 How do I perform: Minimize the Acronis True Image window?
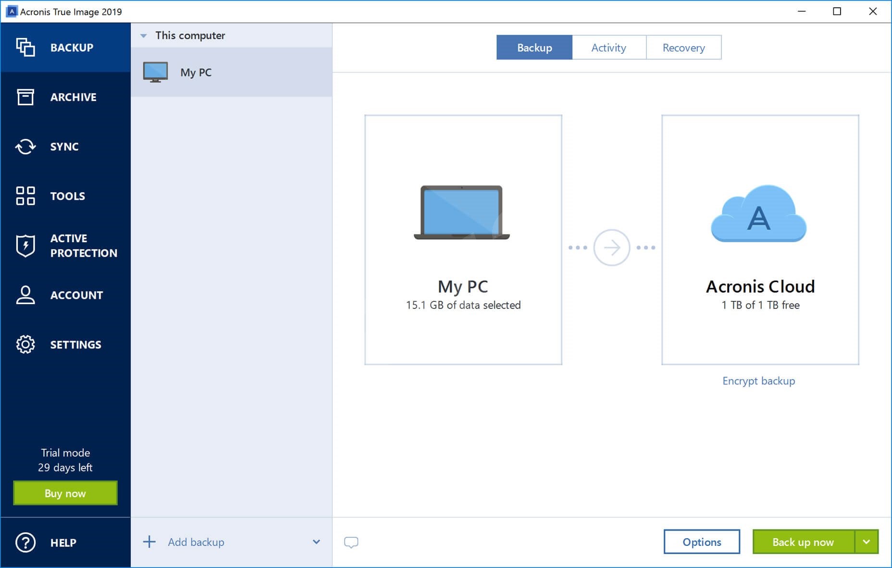802,12
